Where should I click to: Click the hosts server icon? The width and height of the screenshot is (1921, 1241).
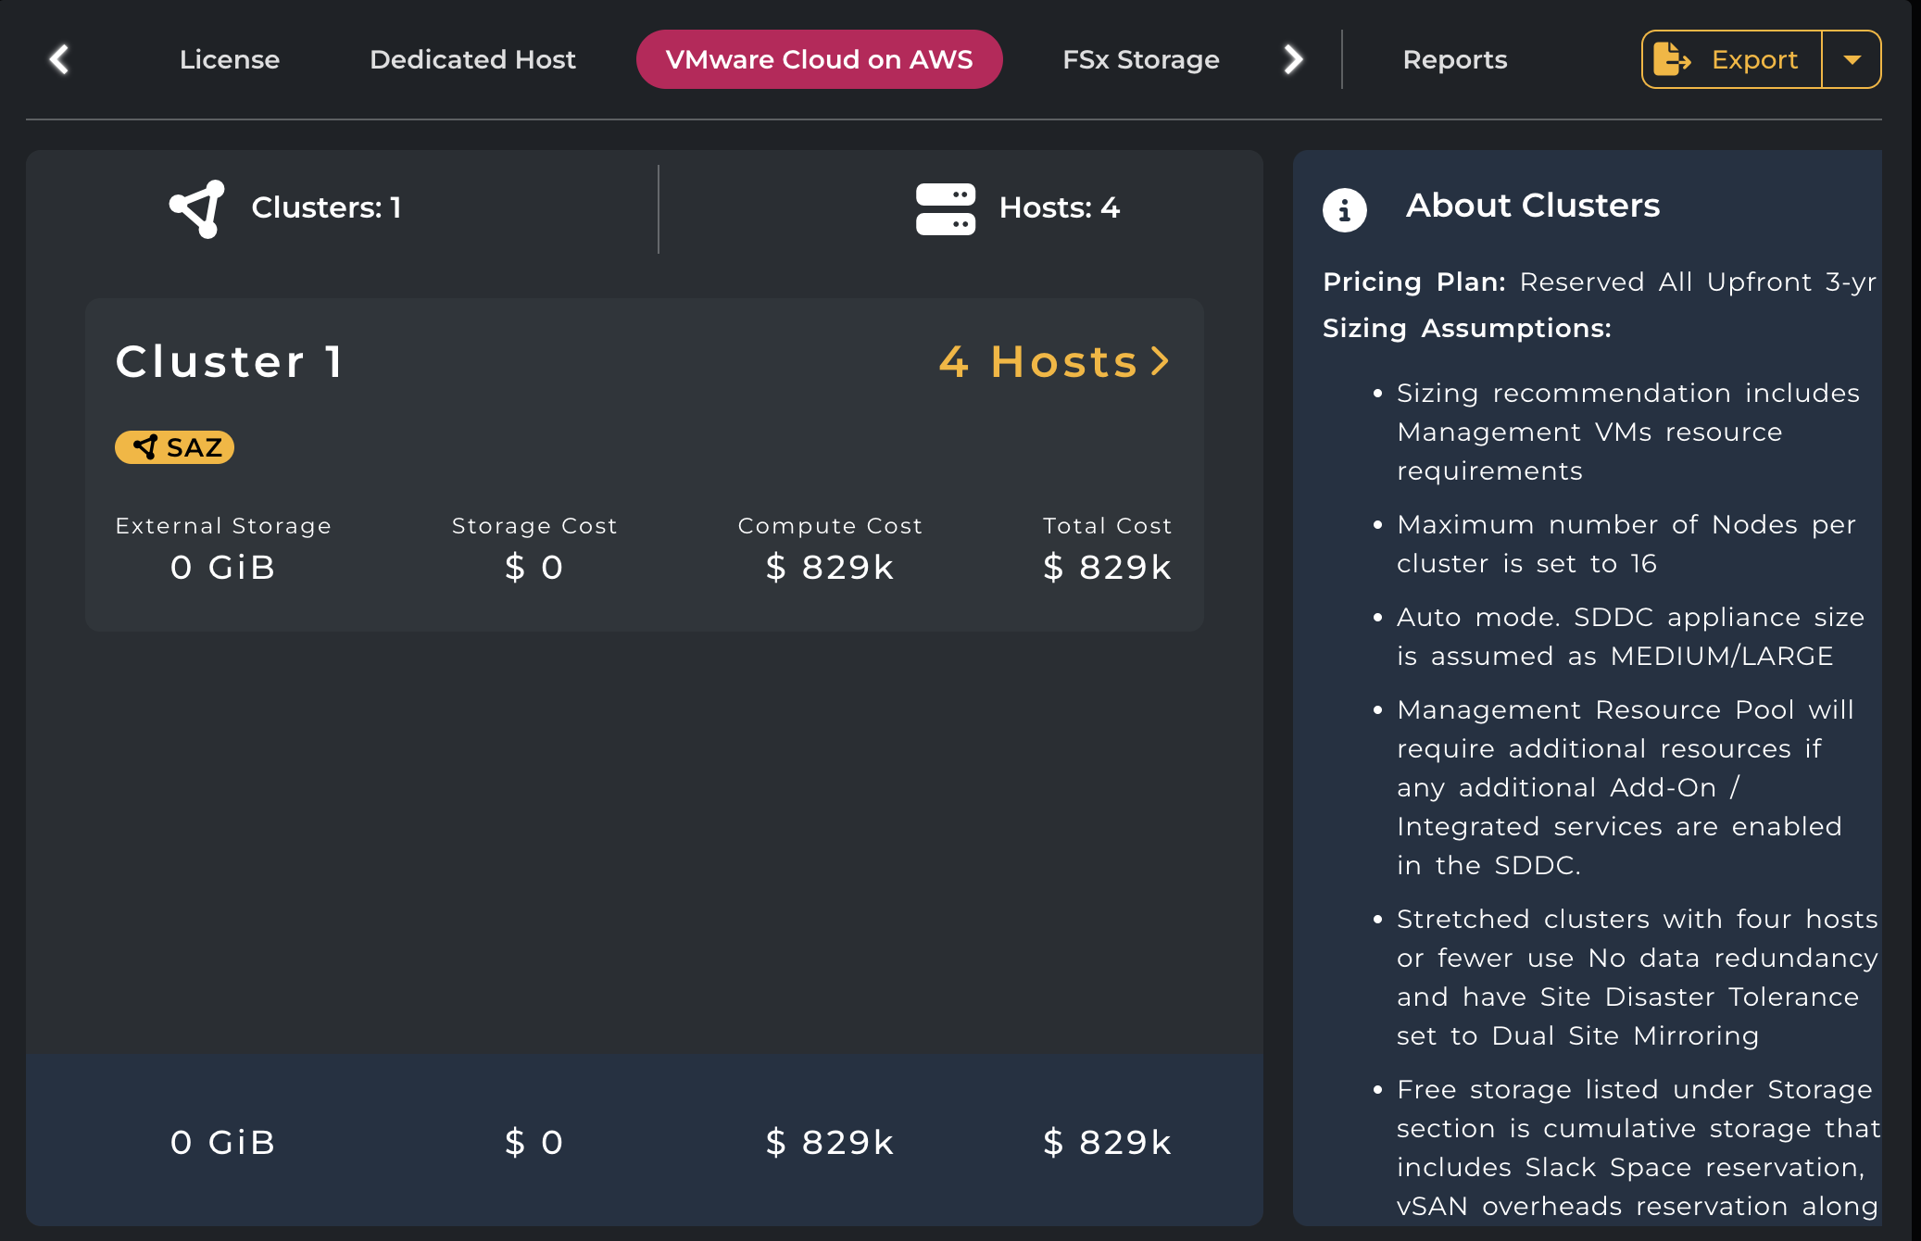945,208
